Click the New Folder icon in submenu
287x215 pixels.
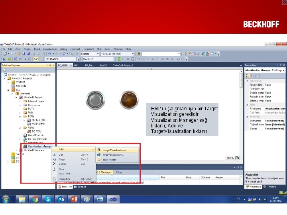pos(99,160)
